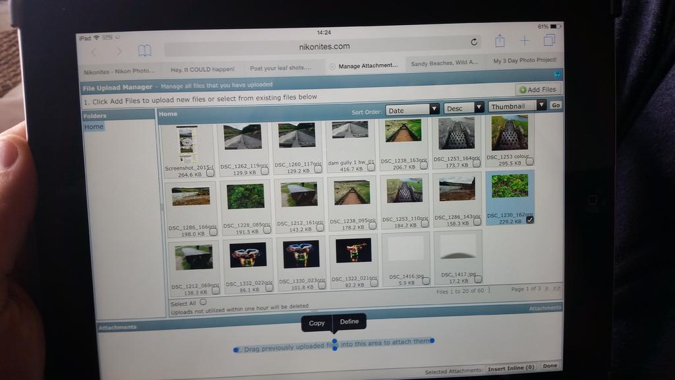Image resolution: width=675 pixels, height=380 pixels.
Task: Tap the nikonites.com address bar
Action: 324,47
